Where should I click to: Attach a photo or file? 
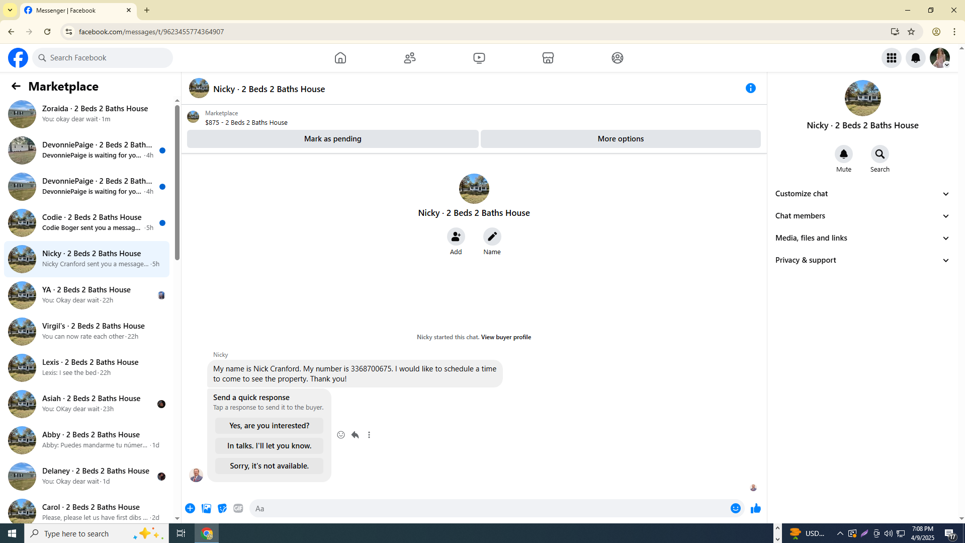pyautogui.click(x=206, y=509)
